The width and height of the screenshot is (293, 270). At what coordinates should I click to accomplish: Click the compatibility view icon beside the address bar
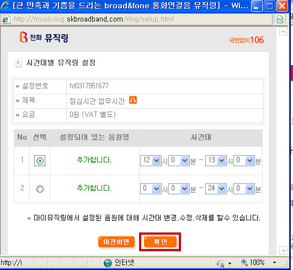[280, 19]
